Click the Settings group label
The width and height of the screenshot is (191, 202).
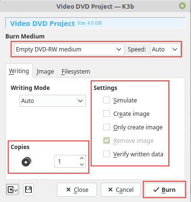tap(105, 88)
